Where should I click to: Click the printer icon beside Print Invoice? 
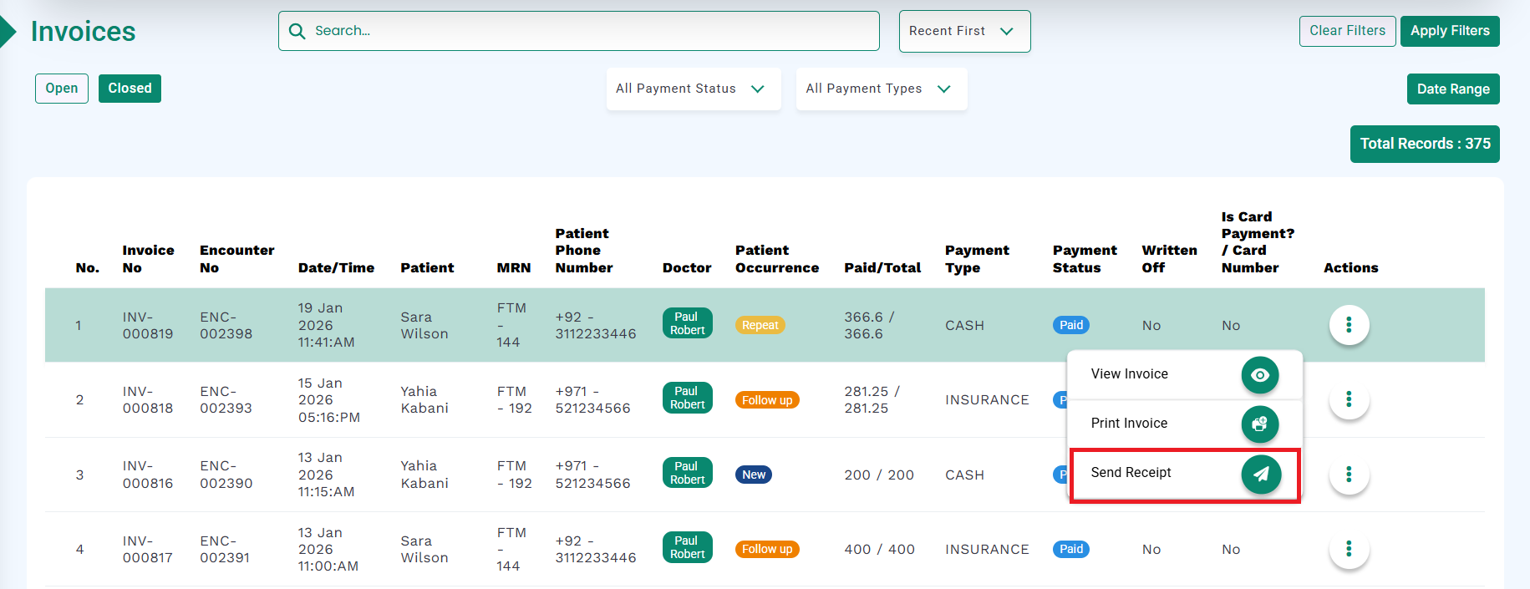pyautogui.click(x=1260, y=424)
